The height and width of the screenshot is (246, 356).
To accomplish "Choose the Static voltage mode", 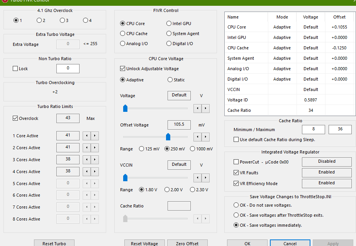I will tap(170, 80).
